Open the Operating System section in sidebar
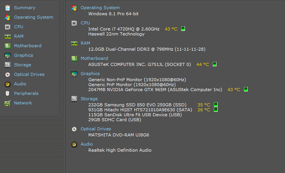Viewport: 285px width, 173px height. [x=33, y=17]
